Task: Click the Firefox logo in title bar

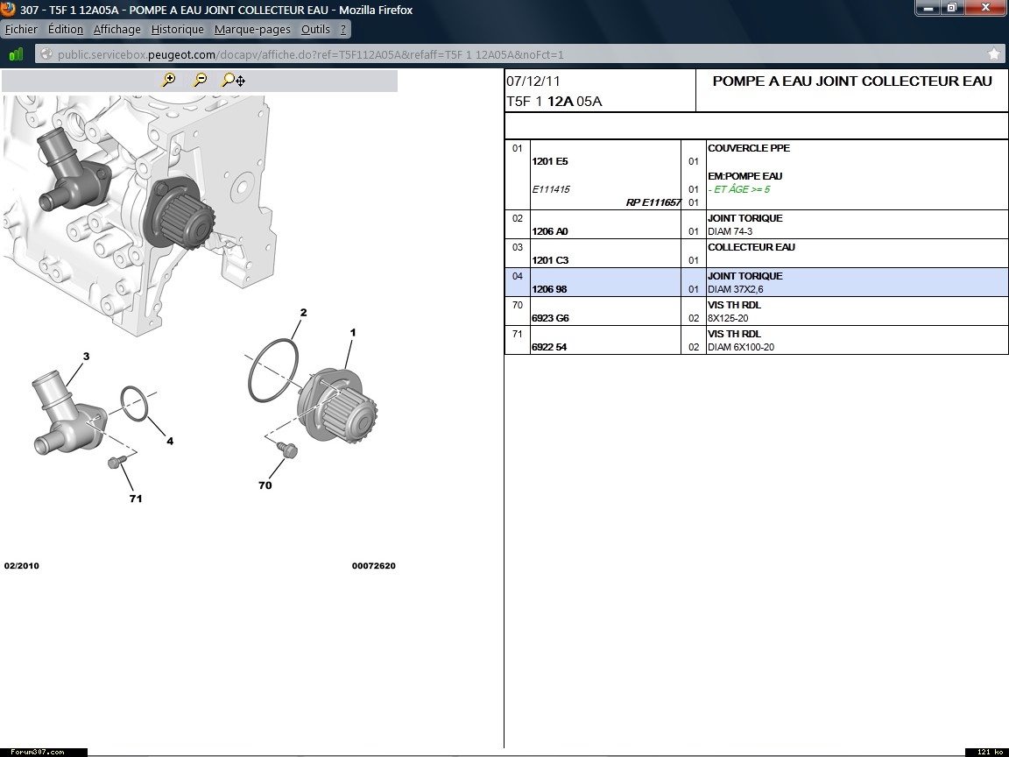Action: click(9, 10)
